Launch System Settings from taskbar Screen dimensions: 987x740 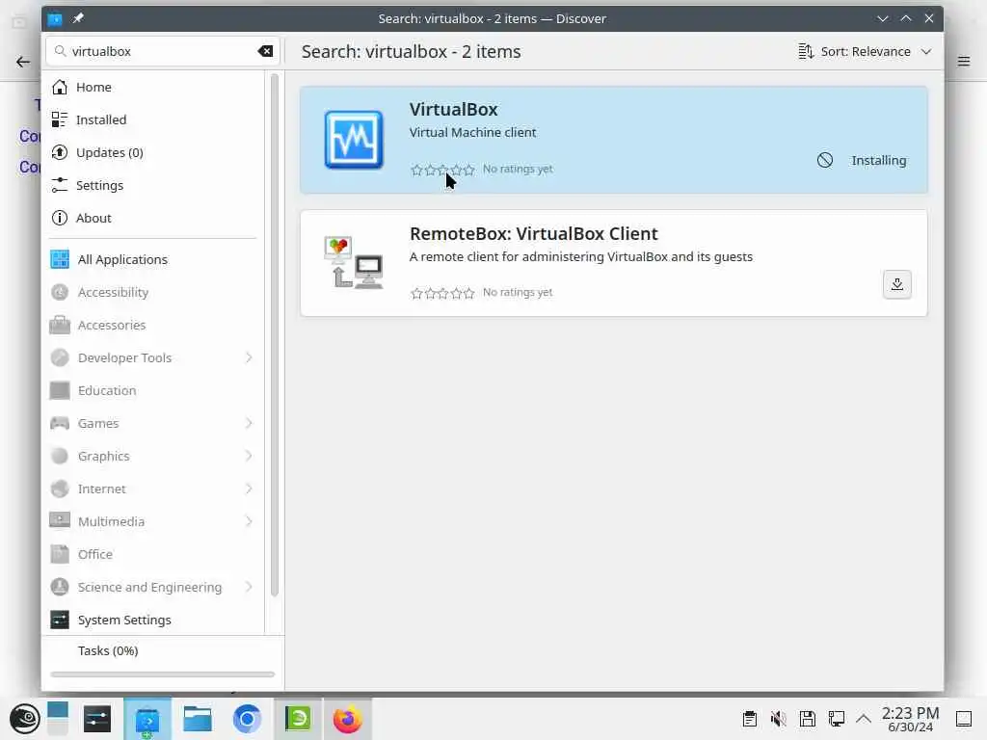coord(97,719)
